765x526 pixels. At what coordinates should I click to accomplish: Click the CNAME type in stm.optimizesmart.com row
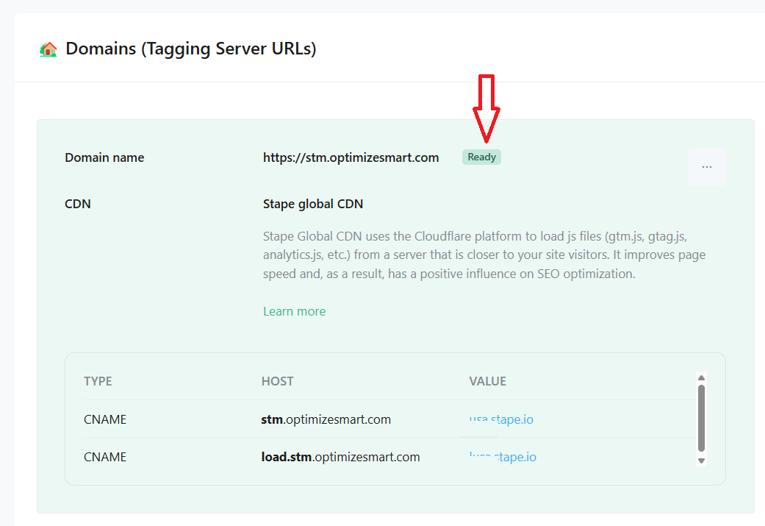click(105, 419)
